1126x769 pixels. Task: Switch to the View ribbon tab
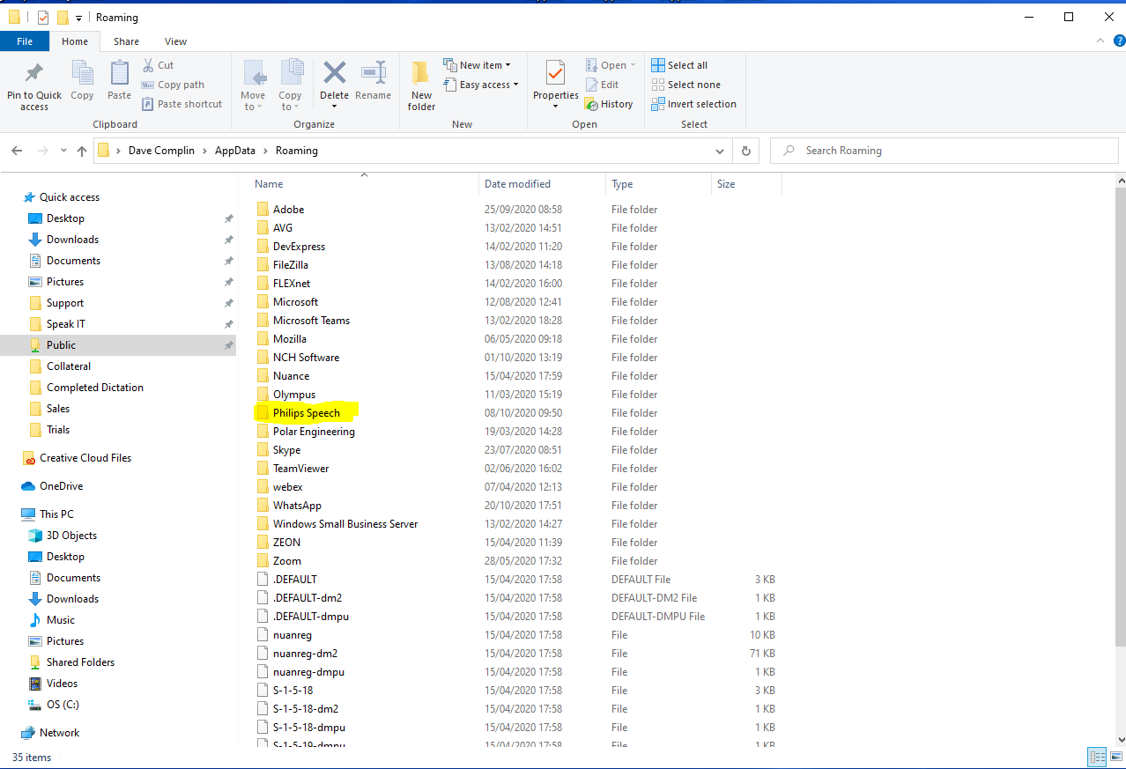175,41
